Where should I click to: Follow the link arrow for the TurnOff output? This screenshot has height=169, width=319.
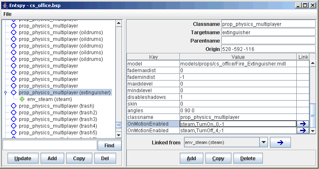303,131
